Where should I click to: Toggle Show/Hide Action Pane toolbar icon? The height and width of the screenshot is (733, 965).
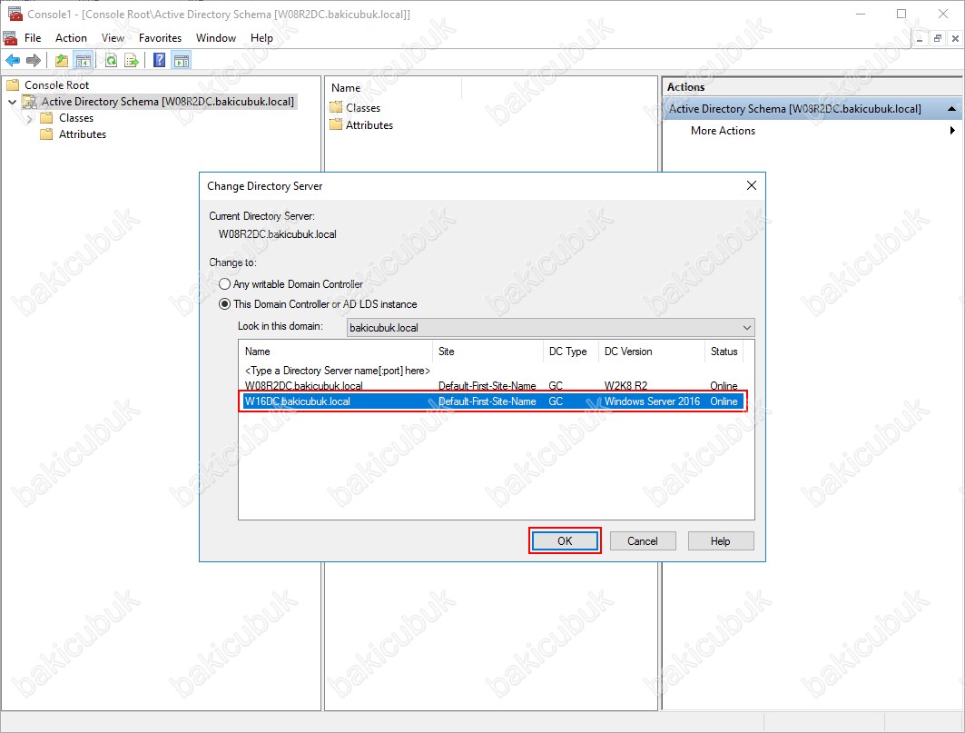(x=181, y=61)
